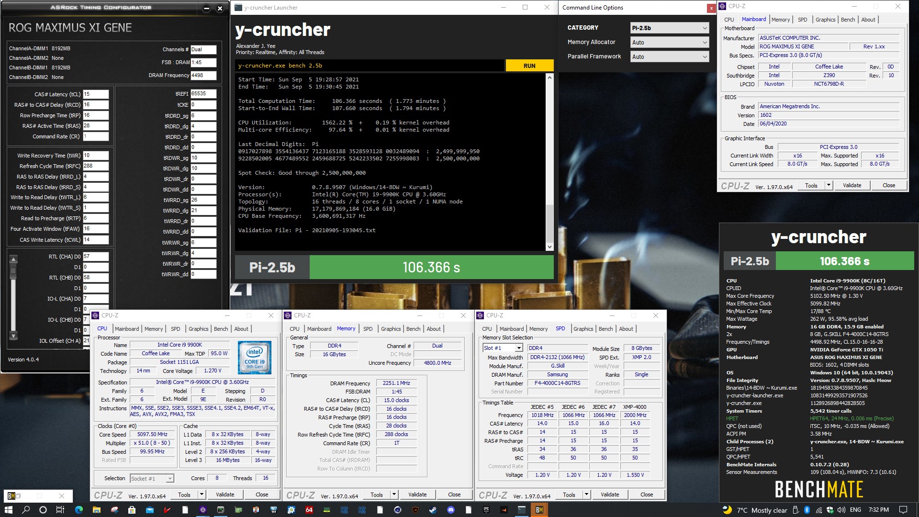Click the RUN button in y-cruncher
The height and width of the screenshot is (517, 919).
tap(529, 66)
